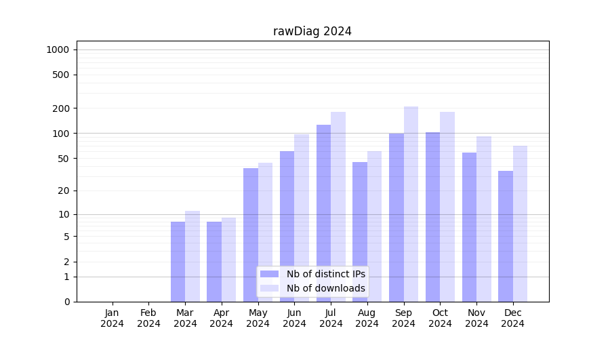
Task: Click the 200 y-axis tick label
Action: point(60,108)
